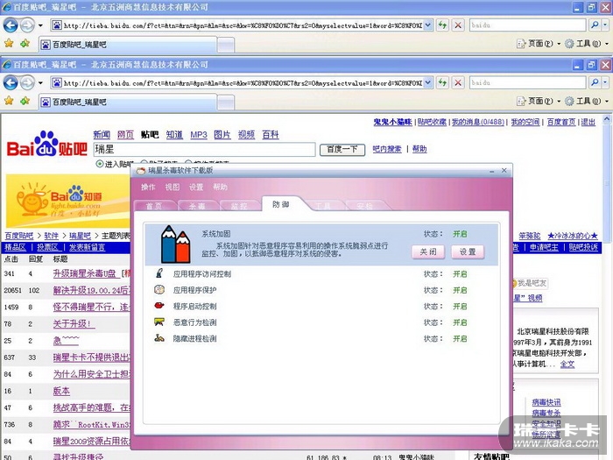Click Rising antivirus dialog title icon
Image resolution: width=613 pixels, height=460 pixels.
[141, 171]
